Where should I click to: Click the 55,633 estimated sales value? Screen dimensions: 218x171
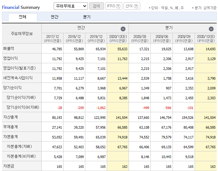point(123,49)
